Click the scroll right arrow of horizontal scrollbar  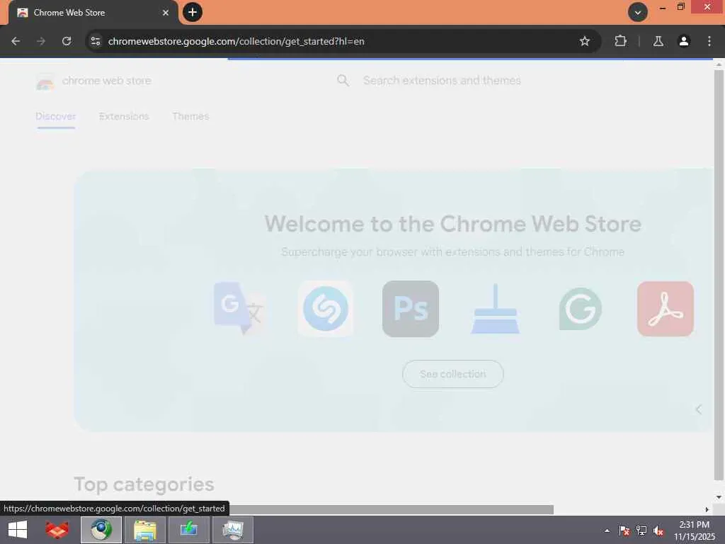(x=707, y=510)
